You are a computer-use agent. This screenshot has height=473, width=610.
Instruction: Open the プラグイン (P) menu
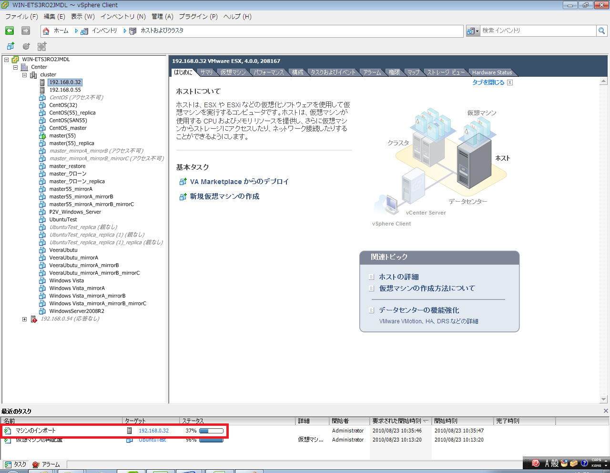[x=198, y=17]
